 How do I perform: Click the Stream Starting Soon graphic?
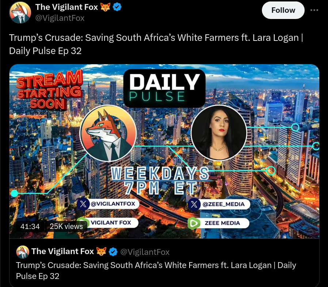coord(49,90)
